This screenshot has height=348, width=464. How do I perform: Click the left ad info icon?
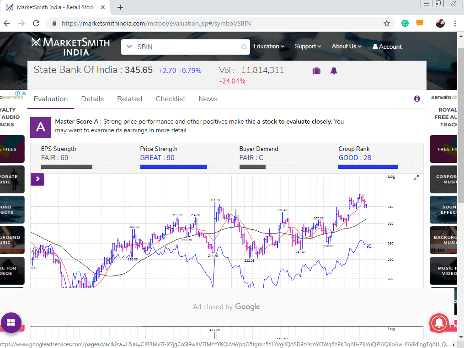coord(17,93)
